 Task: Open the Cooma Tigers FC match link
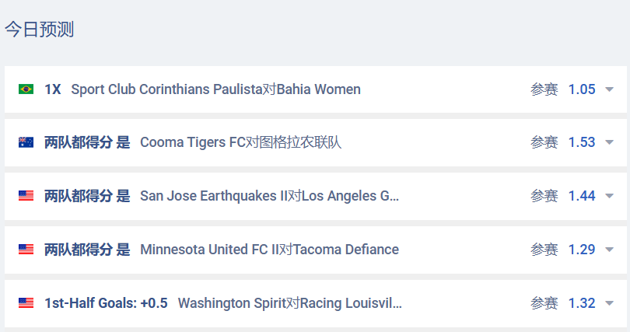(240, 142)
